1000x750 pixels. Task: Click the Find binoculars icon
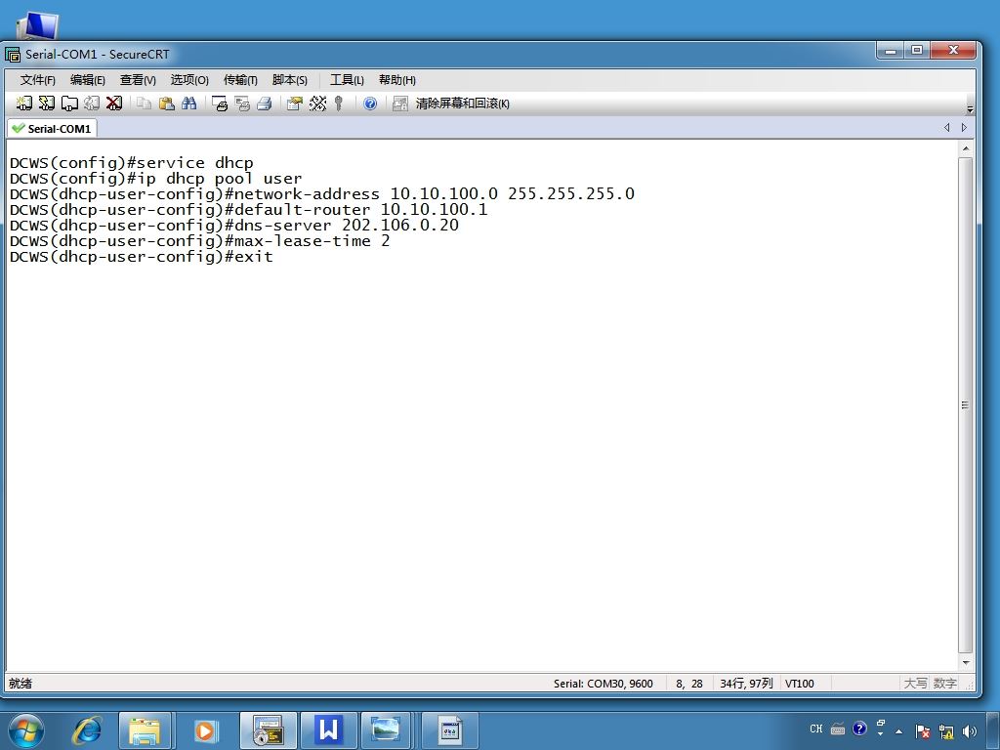(188, 104)
